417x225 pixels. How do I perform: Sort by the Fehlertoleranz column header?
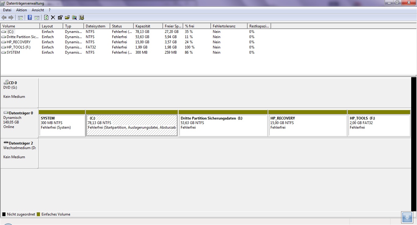[x=229, y=26]
